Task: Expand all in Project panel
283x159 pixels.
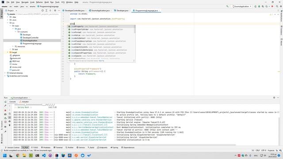Action: 46,11
